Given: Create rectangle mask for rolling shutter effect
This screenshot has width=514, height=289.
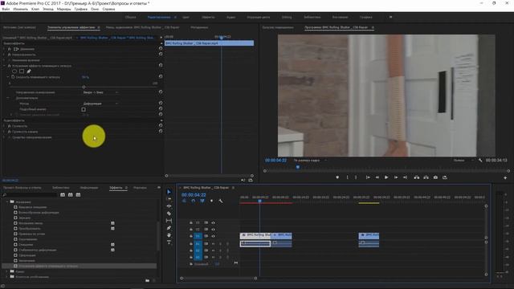Looking at the screenshot, I should pyautogui.click(x=22, y=71).
